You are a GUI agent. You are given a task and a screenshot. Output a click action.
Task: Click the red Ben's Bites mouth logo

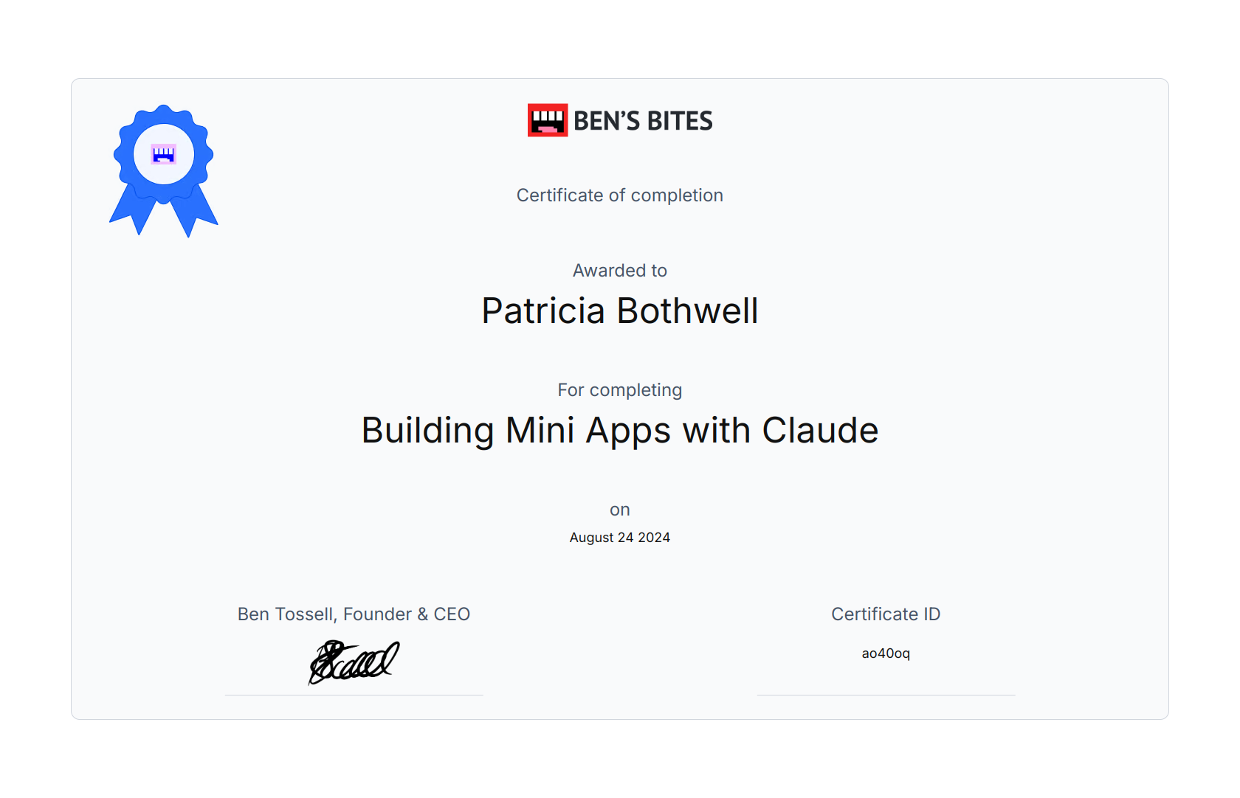[x=548, y=120]
